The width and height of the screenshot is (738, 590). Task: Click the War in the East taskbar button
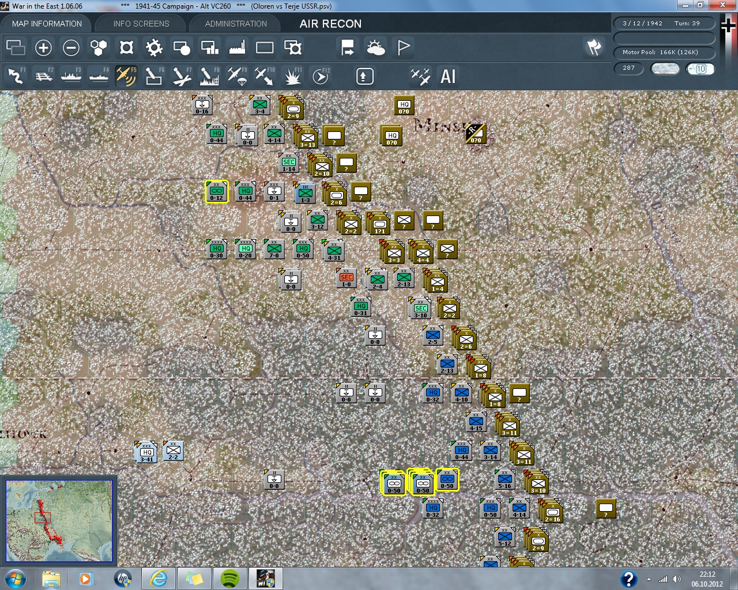(266, 578)
